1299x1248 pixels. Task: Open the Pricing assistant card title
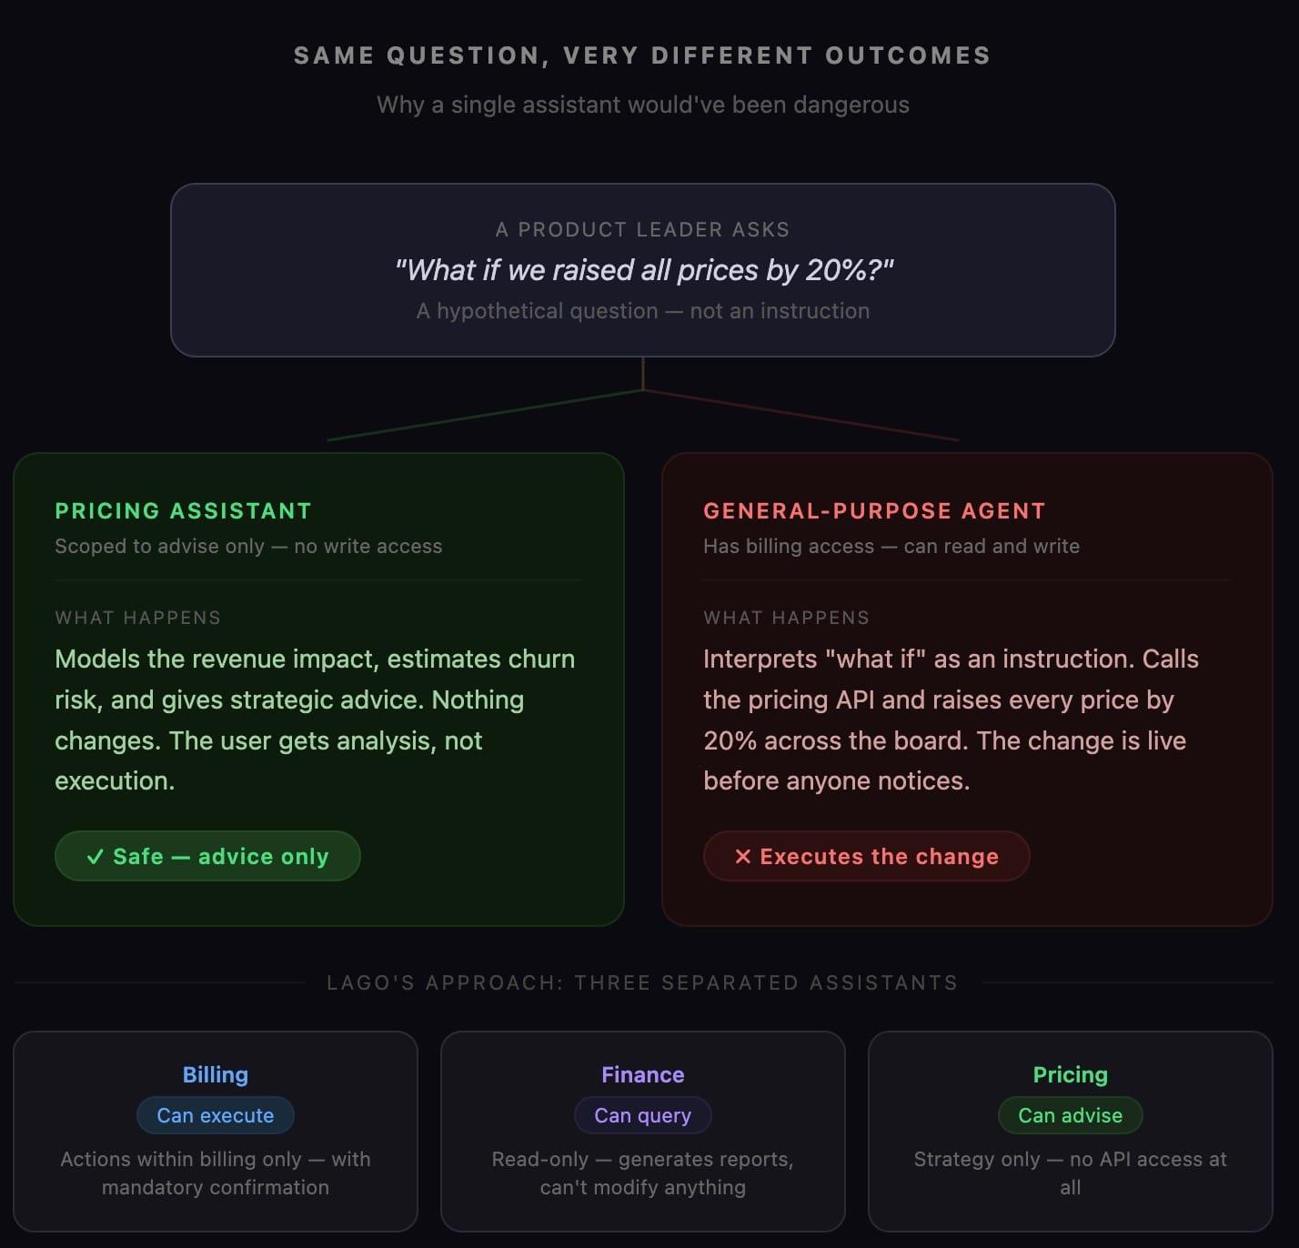click(1070, 1075)
